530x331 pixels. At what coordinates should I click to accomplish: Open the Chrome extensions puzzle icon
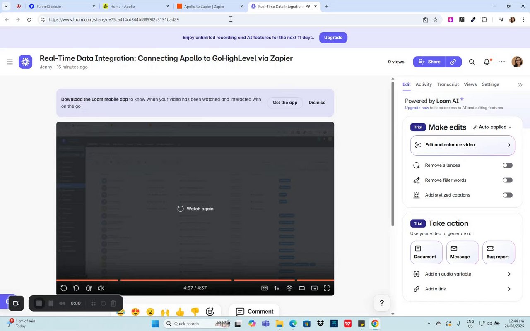pos(484,19)
